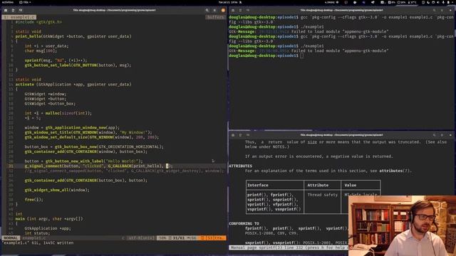The width and height of the screenshot is (456, 256).
Task: Click the activate function name in the code
Action: [25, 85]
